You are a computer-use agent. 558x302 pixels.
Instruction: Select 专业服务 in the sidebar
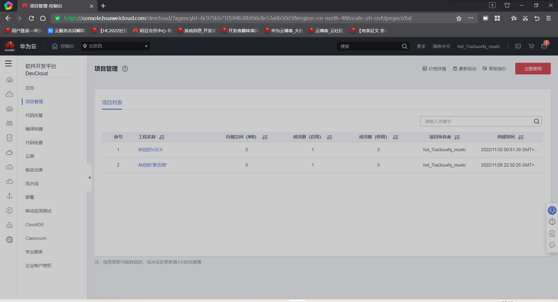point(34,252)
